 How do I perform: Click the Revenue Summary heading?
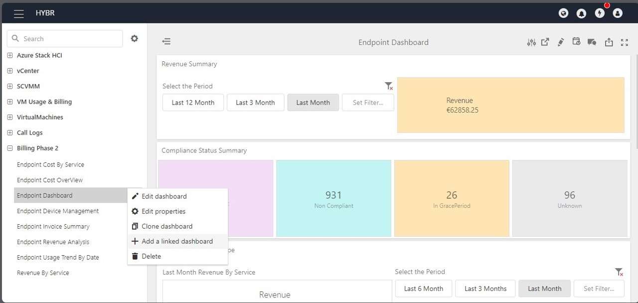click(x=189, y=64)
